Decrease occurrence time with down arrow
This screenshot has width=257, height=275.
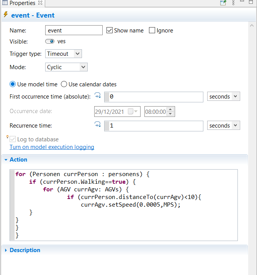tap(170, 114)
